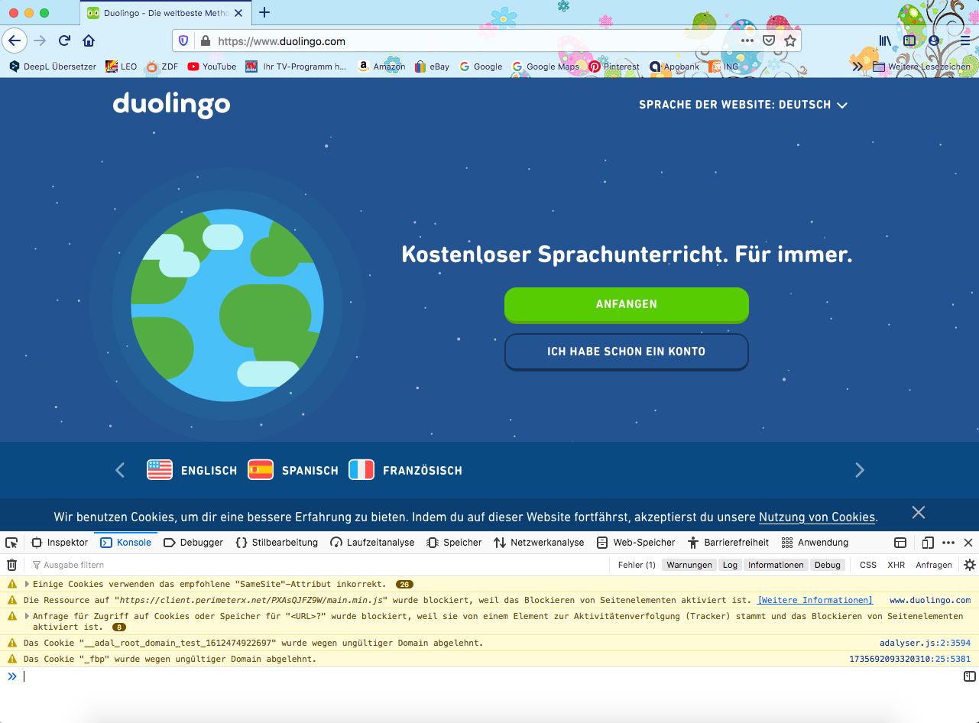Screen dimensions: 979x723
Task: Show previous languages with the left arrow
Action: point(120,470)
